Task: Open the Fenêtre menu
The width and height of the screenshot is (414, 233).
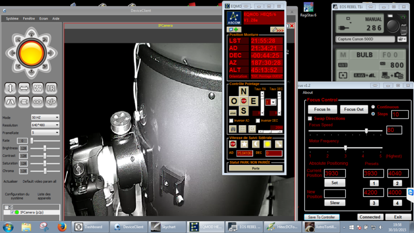Action: tap(29, 19)
